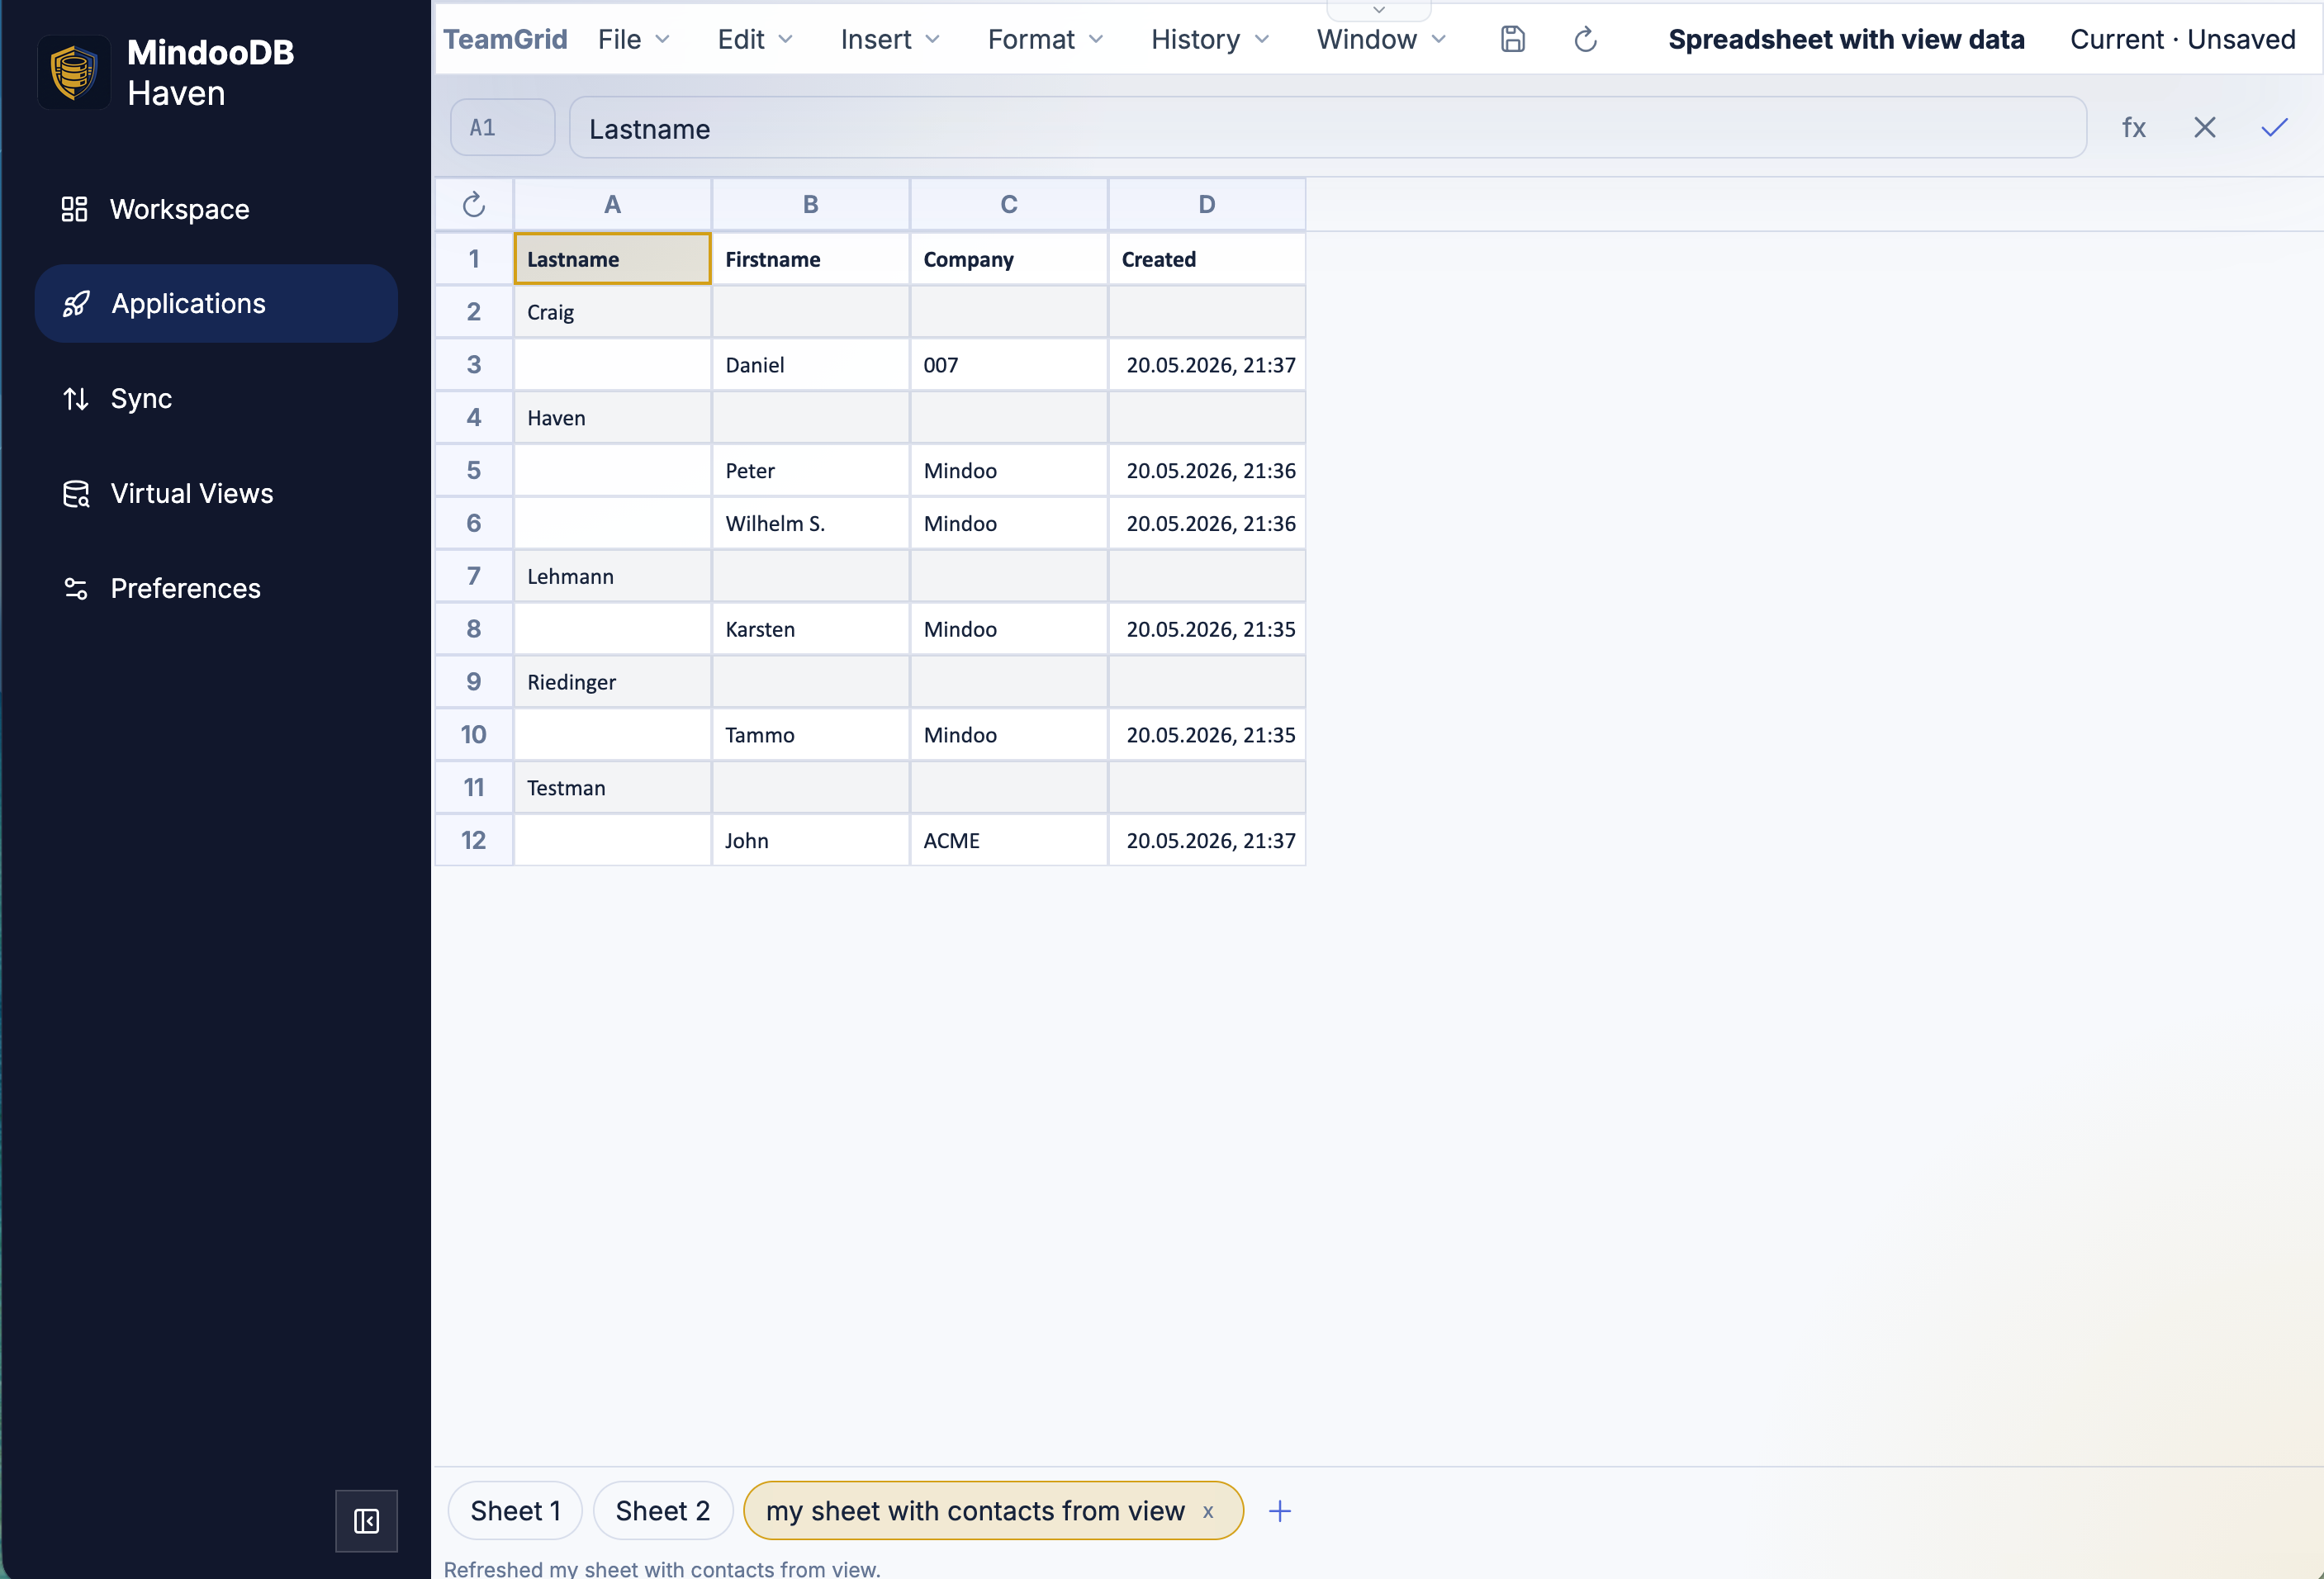Select column B header

[x=811, y=205]
